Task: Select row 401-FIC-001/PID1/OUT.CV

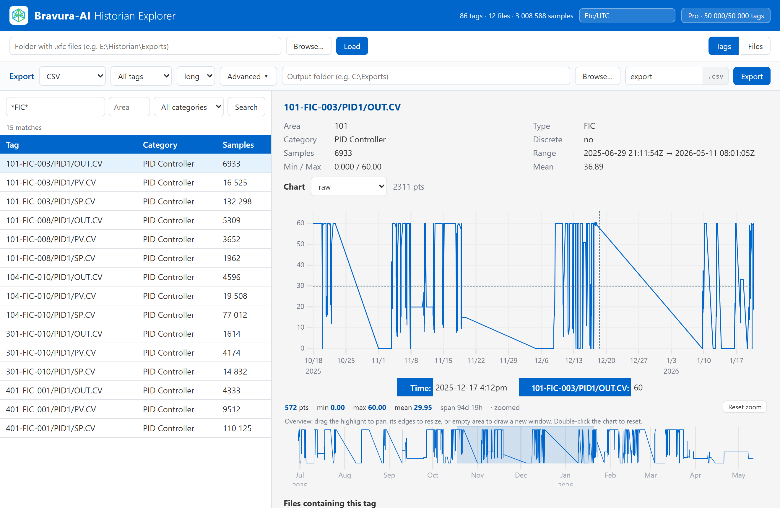Action: coord(136,390)
